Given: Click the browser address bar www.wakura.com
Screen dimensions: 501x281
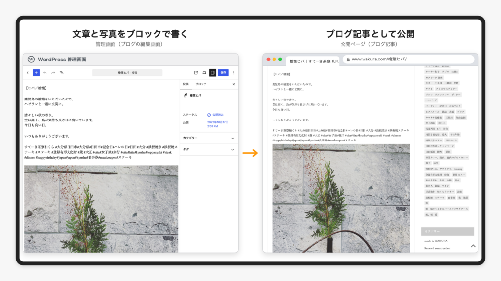Looking at the screenshot, I should pyautogui.click(x=409, y=59).
